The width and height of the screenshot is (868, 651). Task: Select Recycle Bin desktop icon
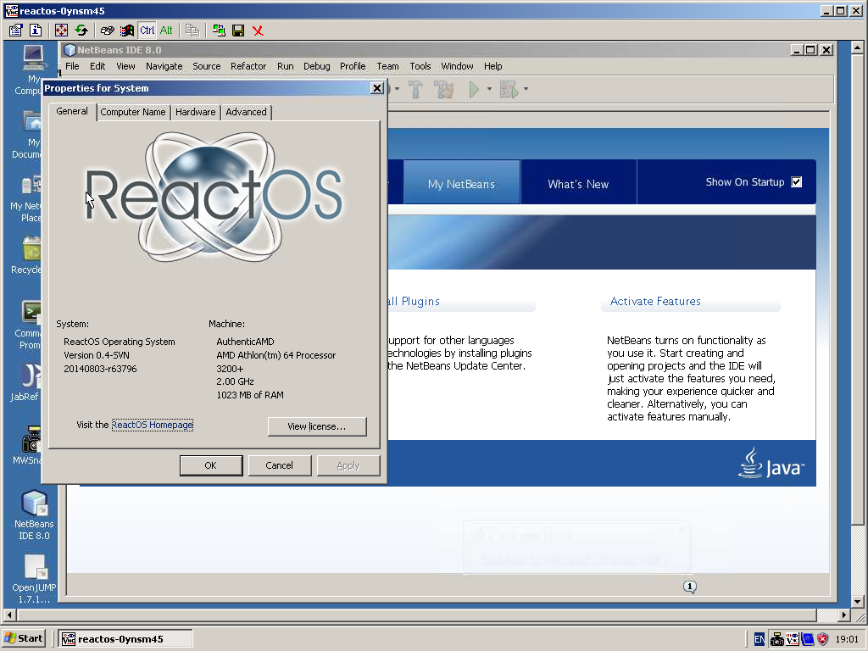pos(26,256)
